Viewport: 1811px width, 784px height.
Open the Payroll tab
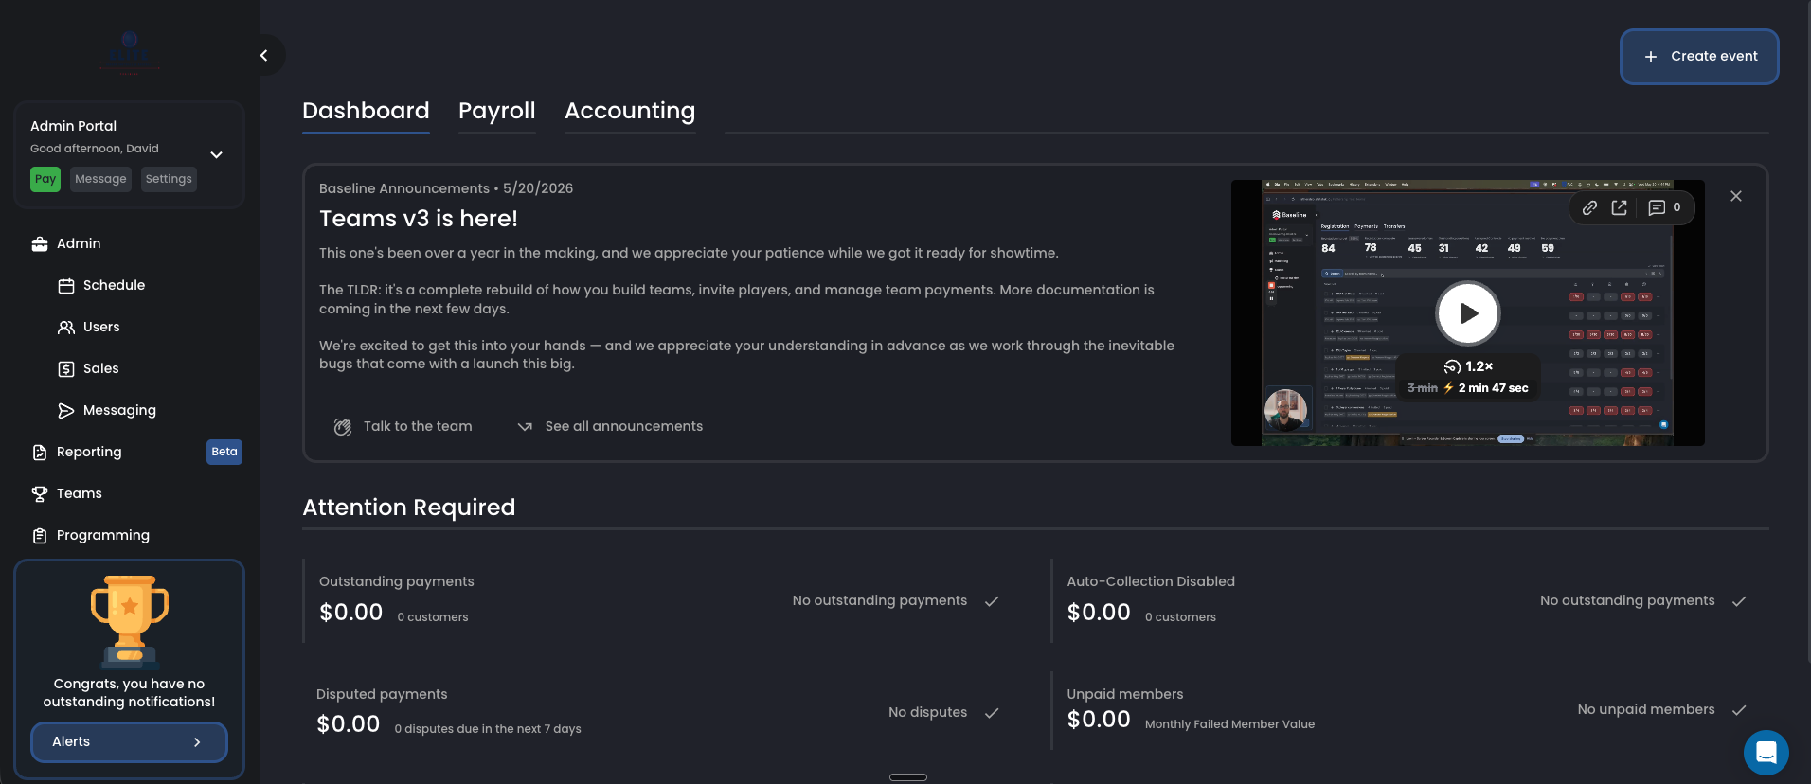pos(497,111)
